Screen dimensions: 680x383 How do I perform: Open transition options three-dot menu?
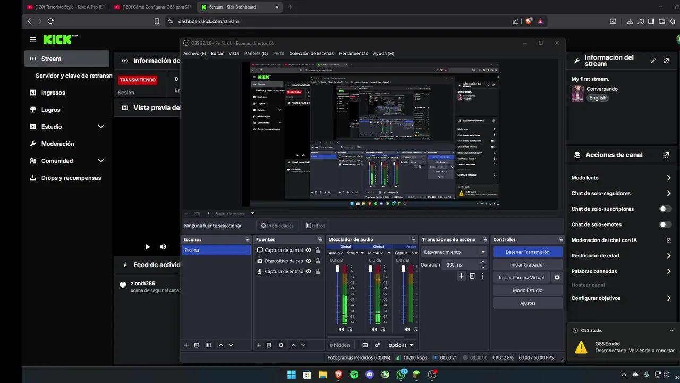tap(482, 276)
